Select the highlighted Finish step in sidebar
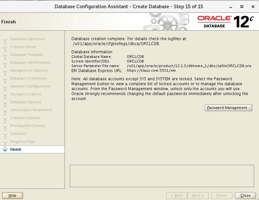Screen dimensions: 259x200 coord(16,149)
